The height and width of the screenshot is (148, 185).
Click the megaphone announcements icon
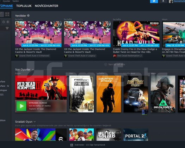click(154, 1)
